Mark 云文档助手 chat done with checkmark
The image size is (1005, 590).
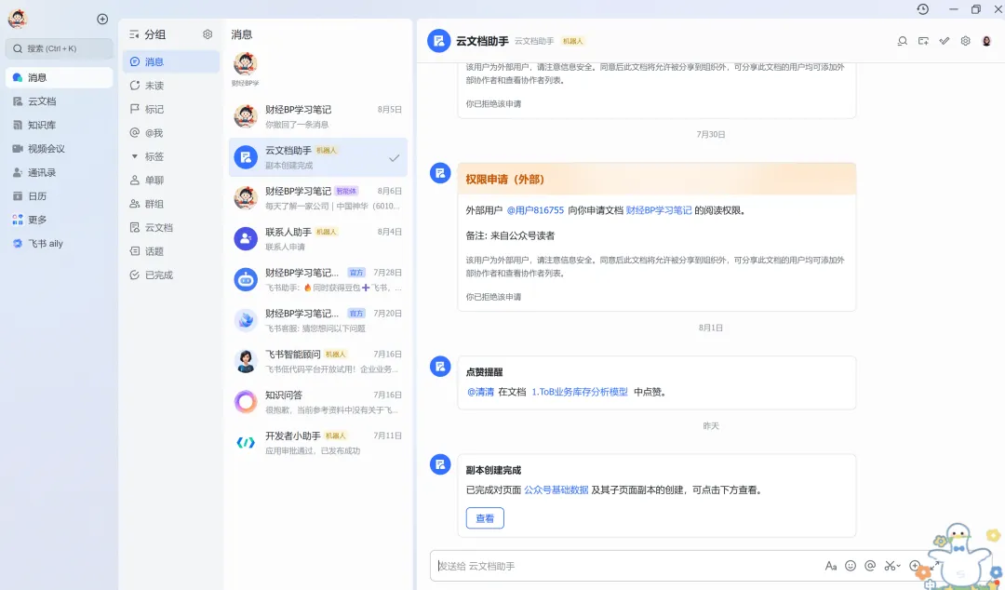[395, 158]
